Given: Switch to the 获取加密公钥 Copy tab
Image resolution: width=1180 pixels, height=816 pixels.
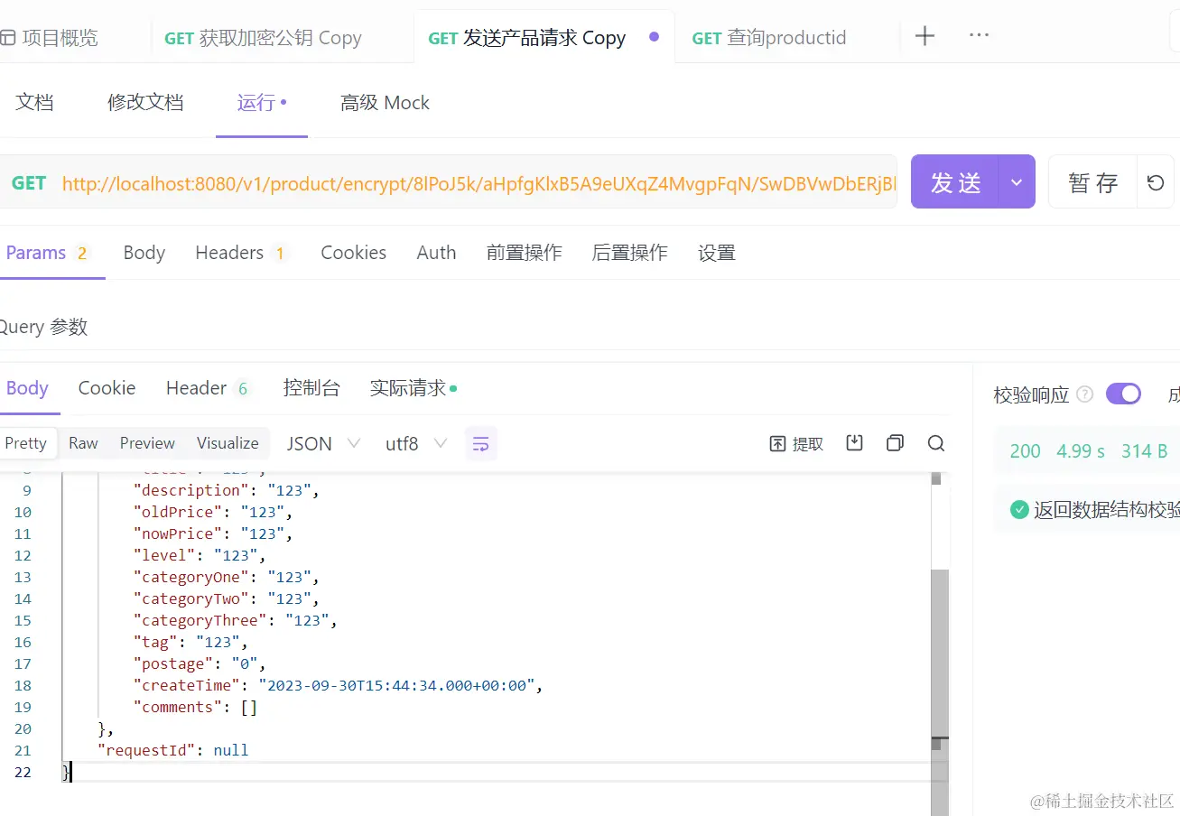Looking at the screenshot, I should [x=263, y=38].
